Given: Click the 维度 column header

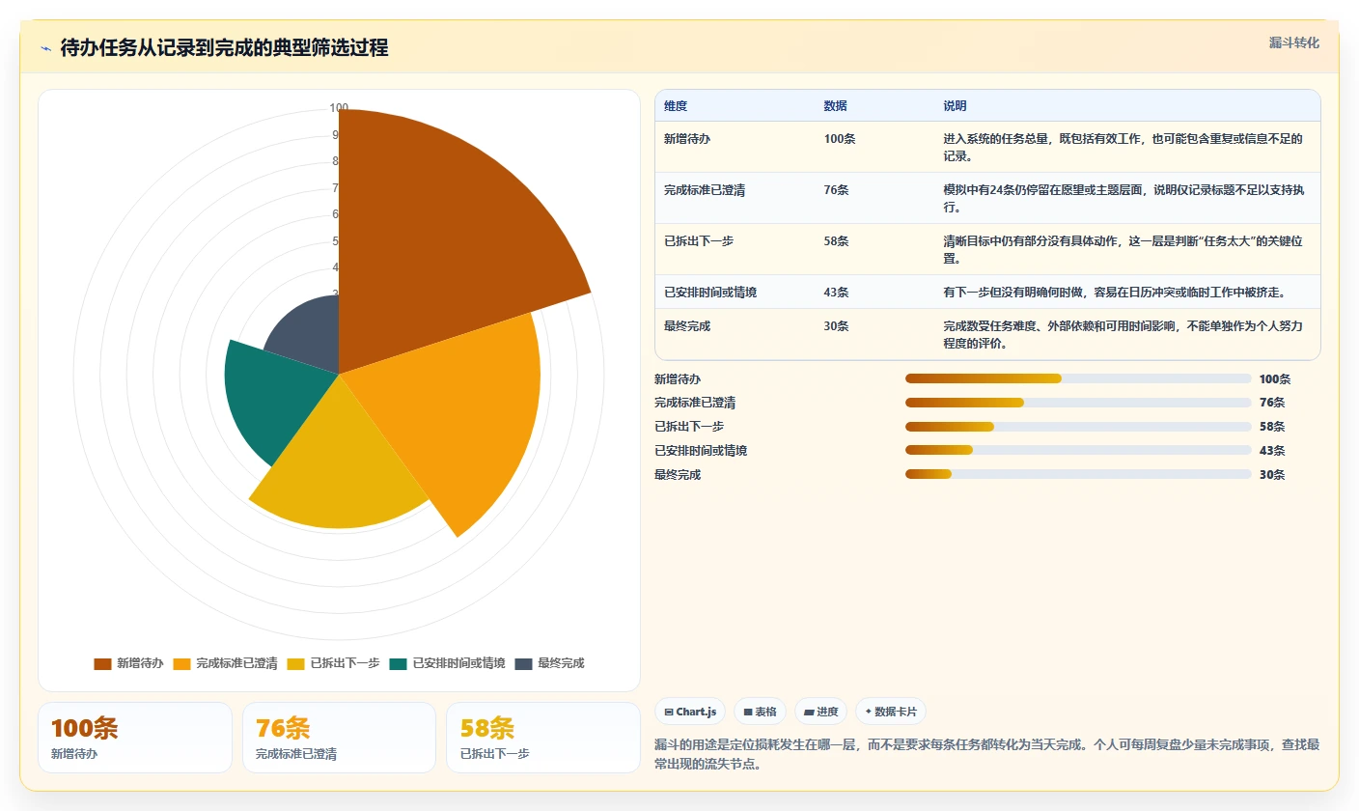Looking at the screenshot, I should pyautogui.click(x=676, y=106).
